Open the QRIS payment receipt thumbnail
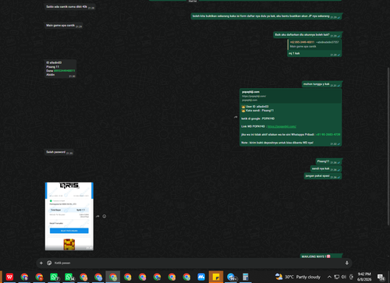The height and width of the screenshot is (283, 390). coord(69,216)
